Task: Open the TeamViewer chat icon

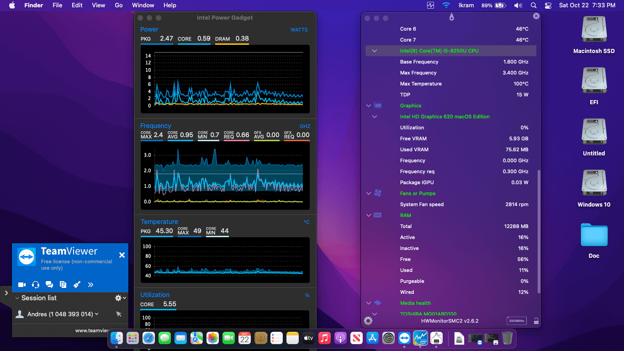Action: (x=49, y=284)
